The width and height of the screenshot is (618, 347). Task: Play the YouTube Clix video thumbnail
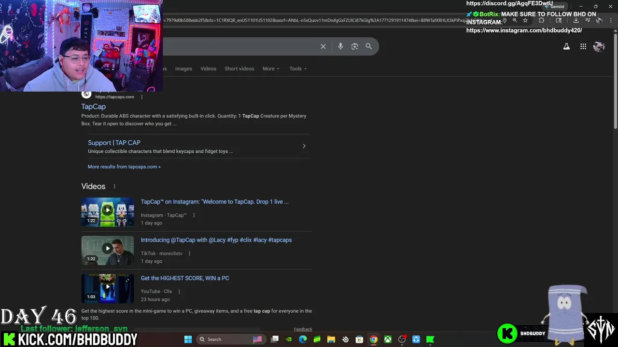point(108,288)
